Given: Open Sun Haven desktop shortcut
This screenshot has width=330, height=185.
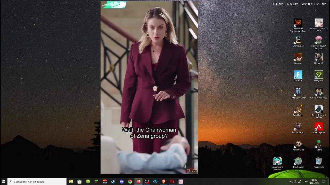Looking at the screenshot, I should pos(298,110).
